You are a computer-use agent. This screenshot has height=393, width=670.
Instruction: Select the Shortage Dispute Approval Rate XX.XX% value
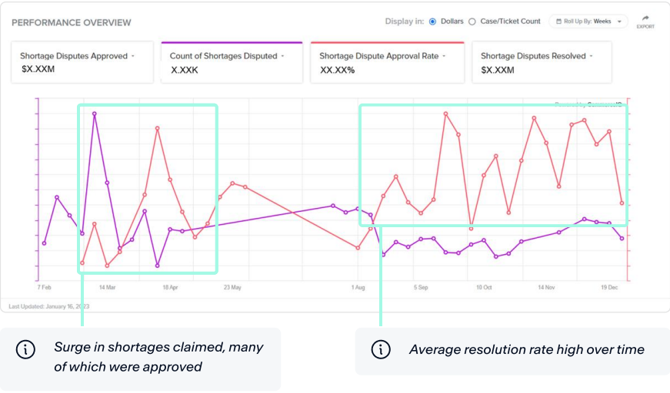tap(338, 70)
